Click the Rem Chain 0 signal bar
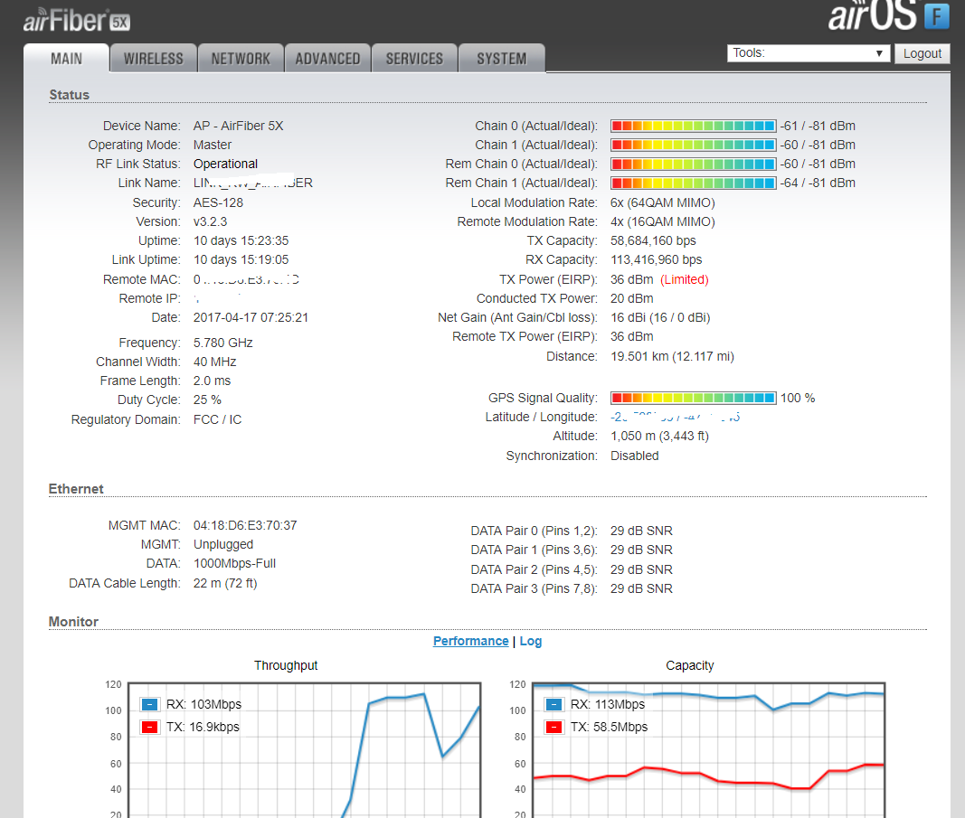Image resolution: width=965 pixels, height=818 pixels. (x=693, y=165)
